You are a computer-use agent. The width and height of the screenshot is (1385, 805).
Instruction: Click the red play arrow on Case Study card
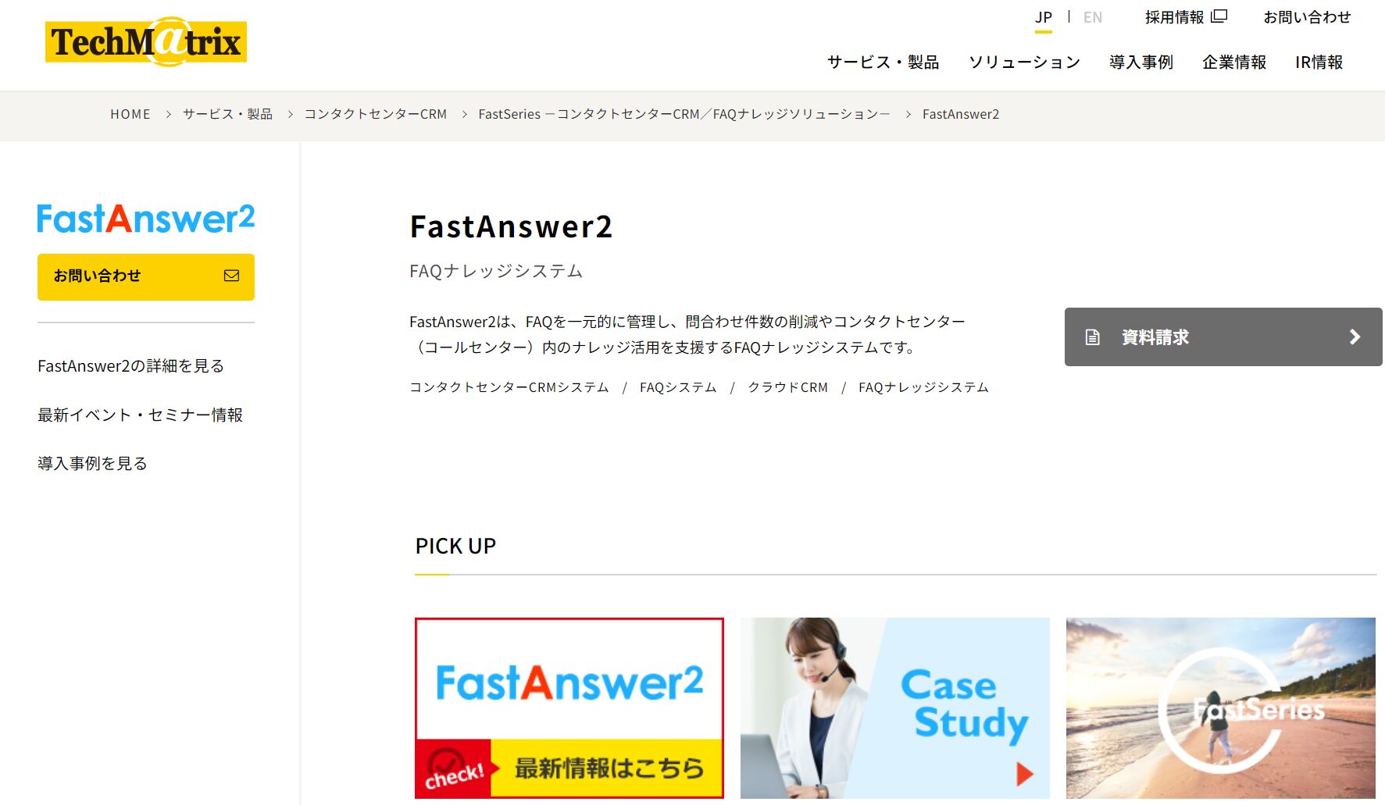point(1024,774)
